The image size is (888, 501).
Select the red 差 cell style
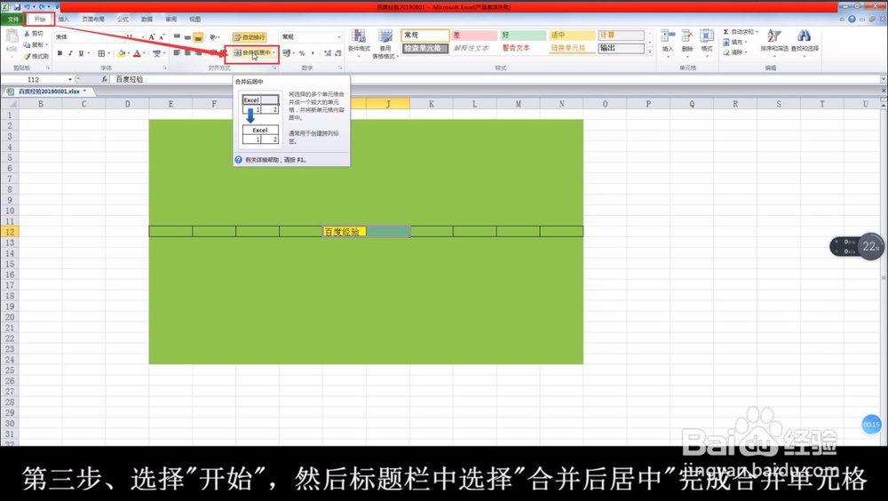click(474, 36)
